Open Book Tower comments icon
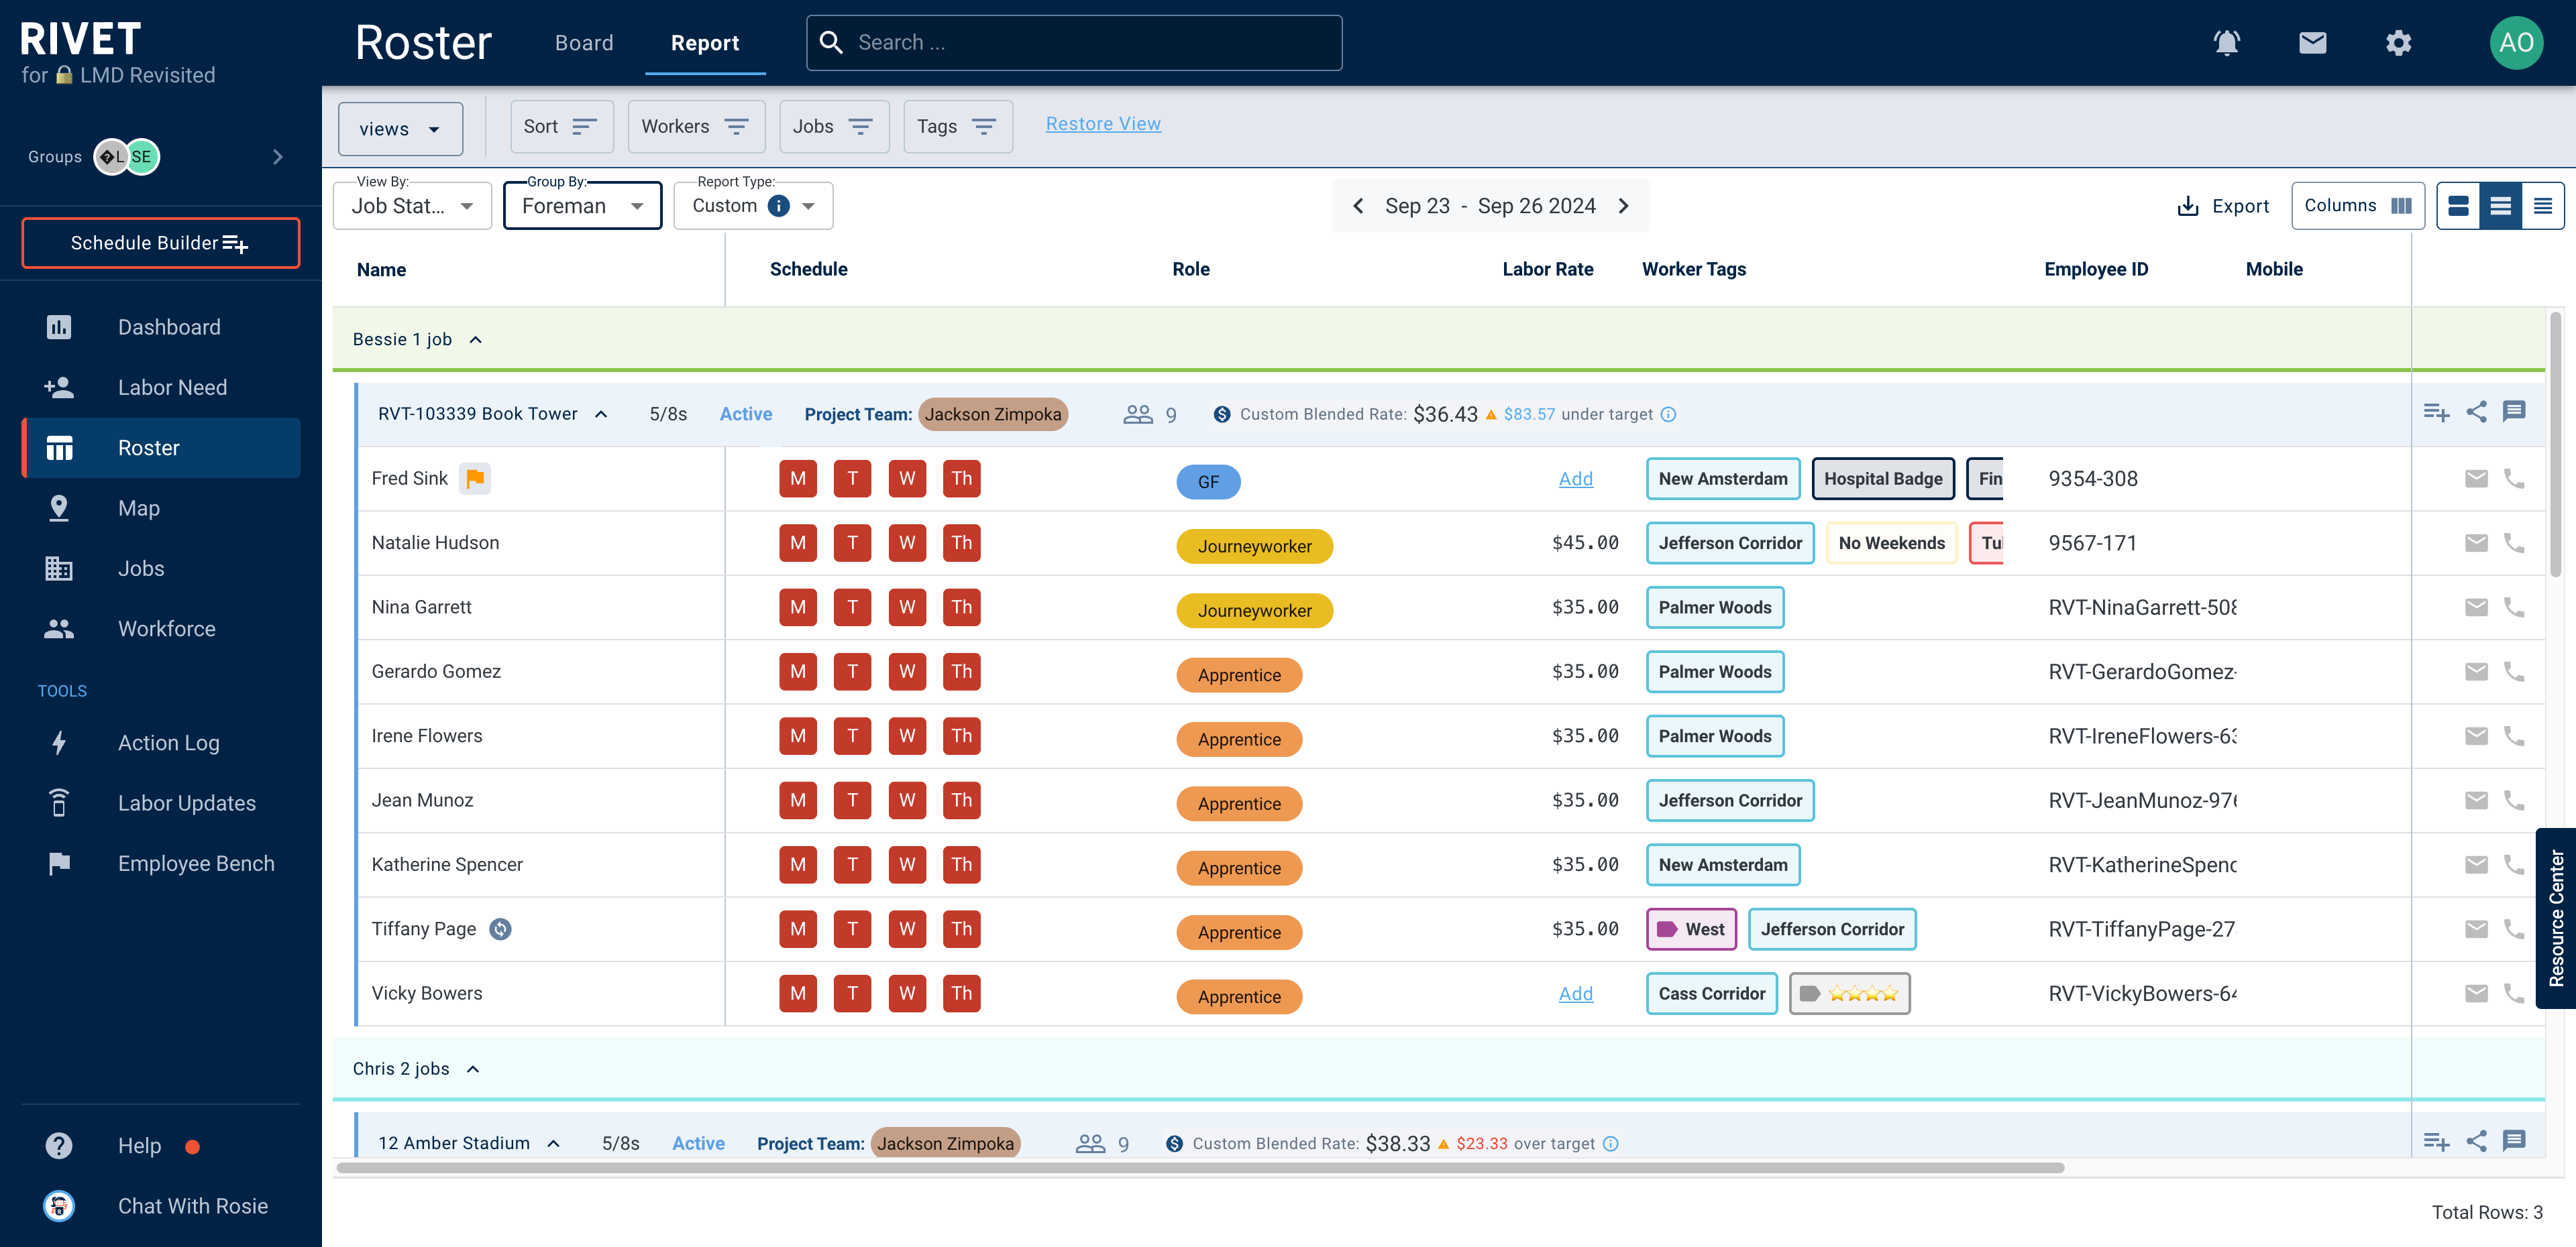Image resolution: width=2576 pixels, height=1247 pixels. [2513, 412]
